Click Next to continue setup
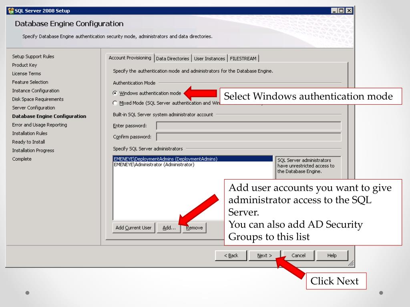Screen dimensions: 410x307 (x=265, y=255)
